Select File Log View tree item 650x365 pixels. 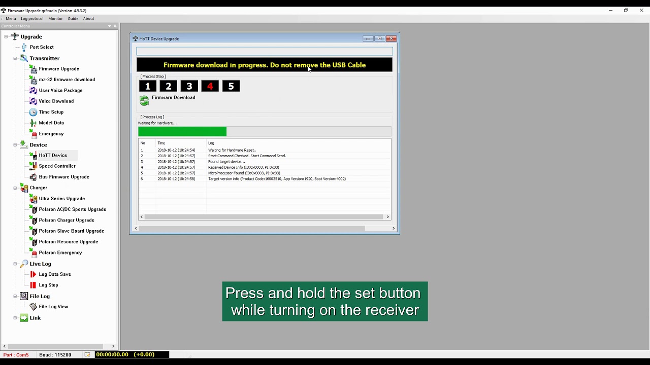(x=53, y=307)
